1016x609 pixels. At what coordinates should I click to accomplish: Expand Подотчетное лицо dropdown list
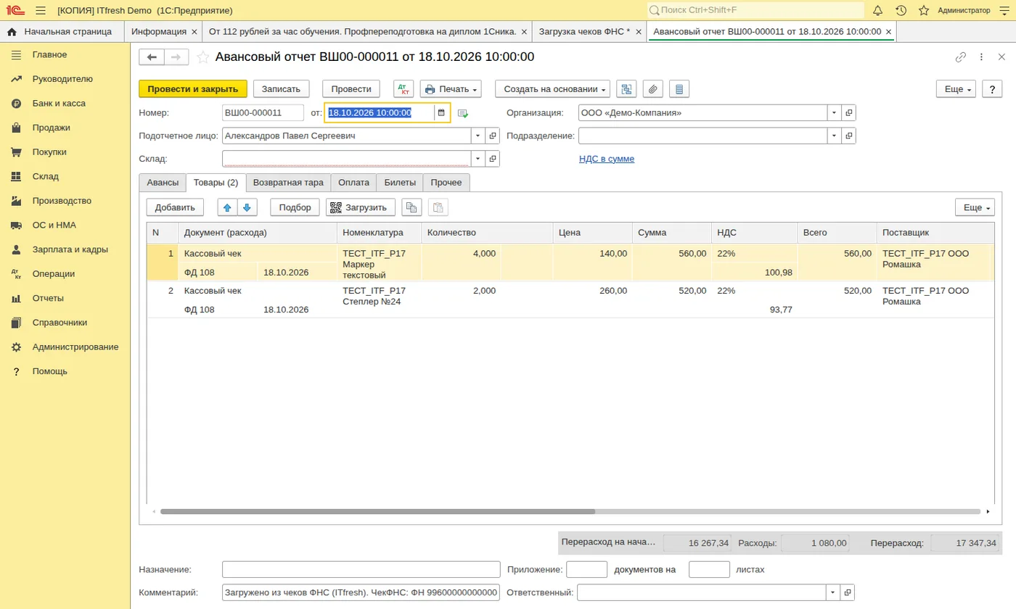tap(478, 136)
